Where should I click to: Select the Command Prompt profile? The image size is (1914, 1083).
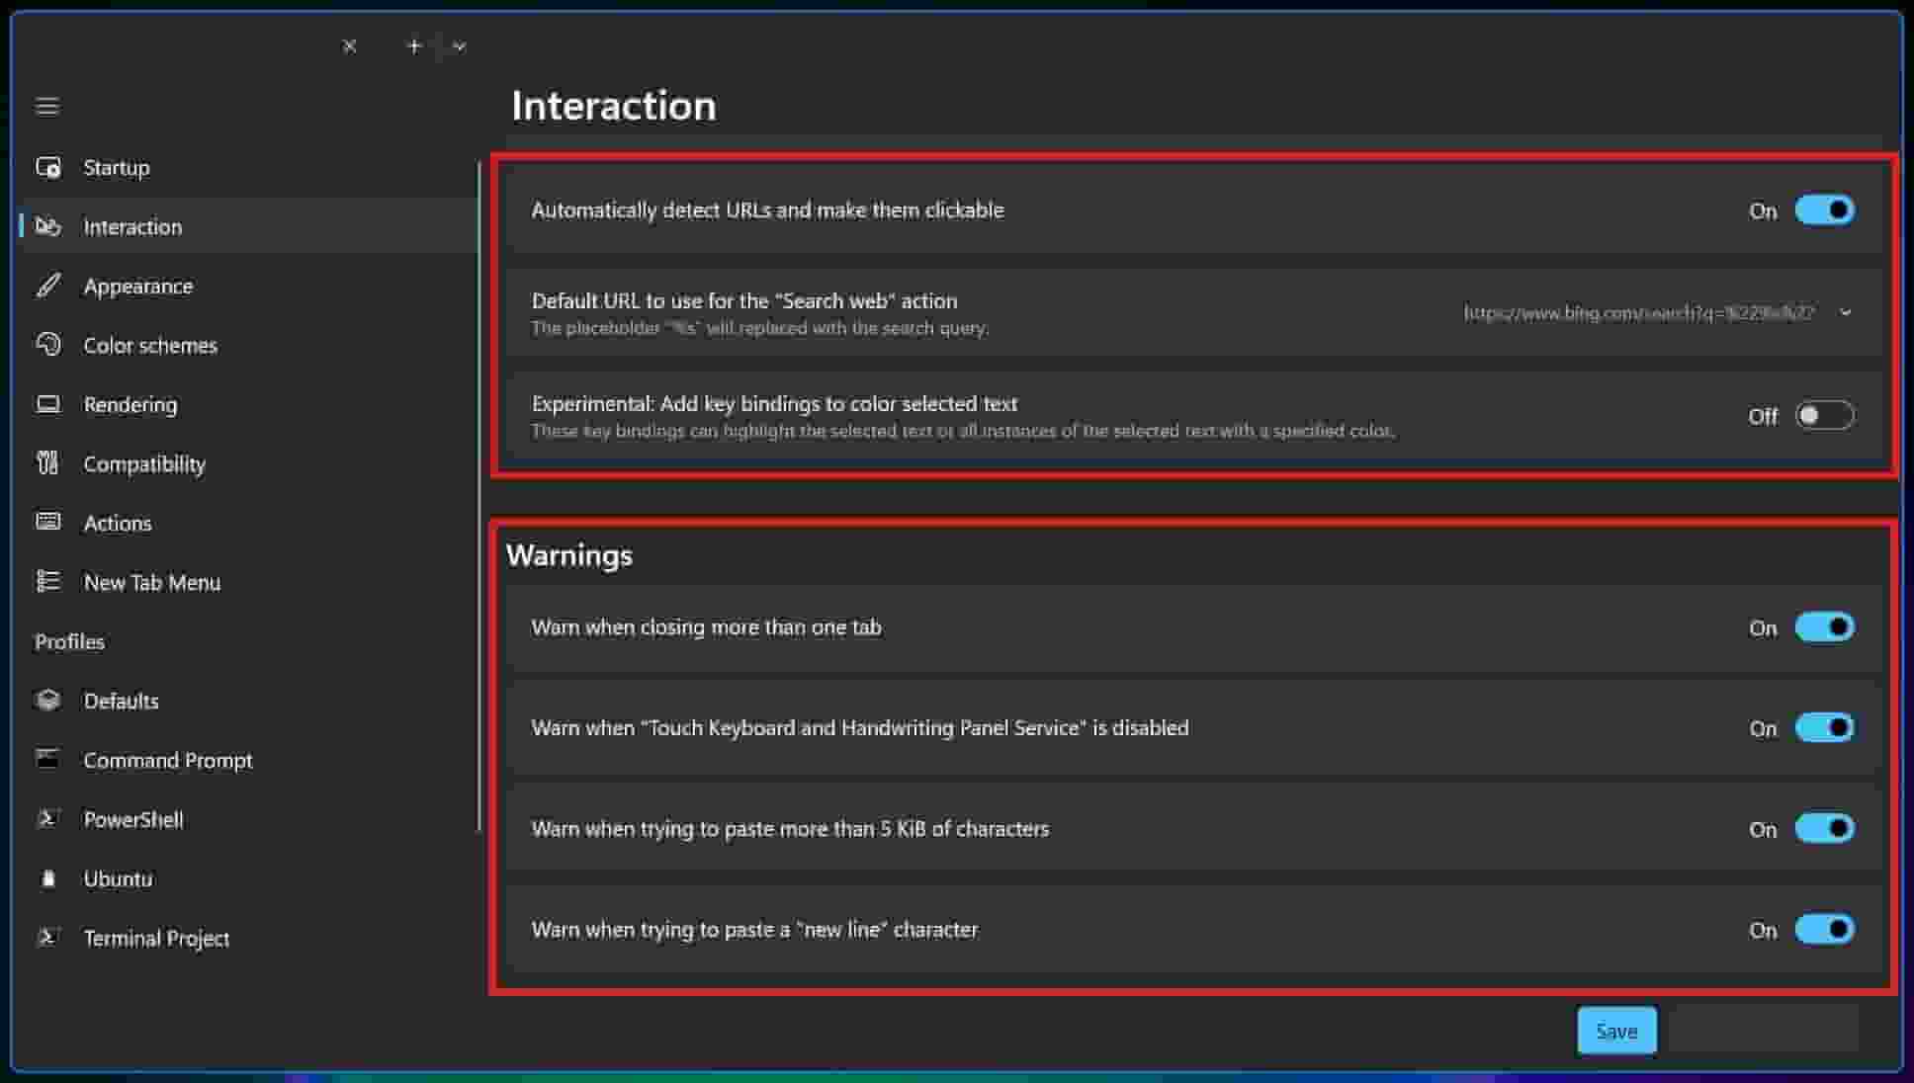point(168,760)
